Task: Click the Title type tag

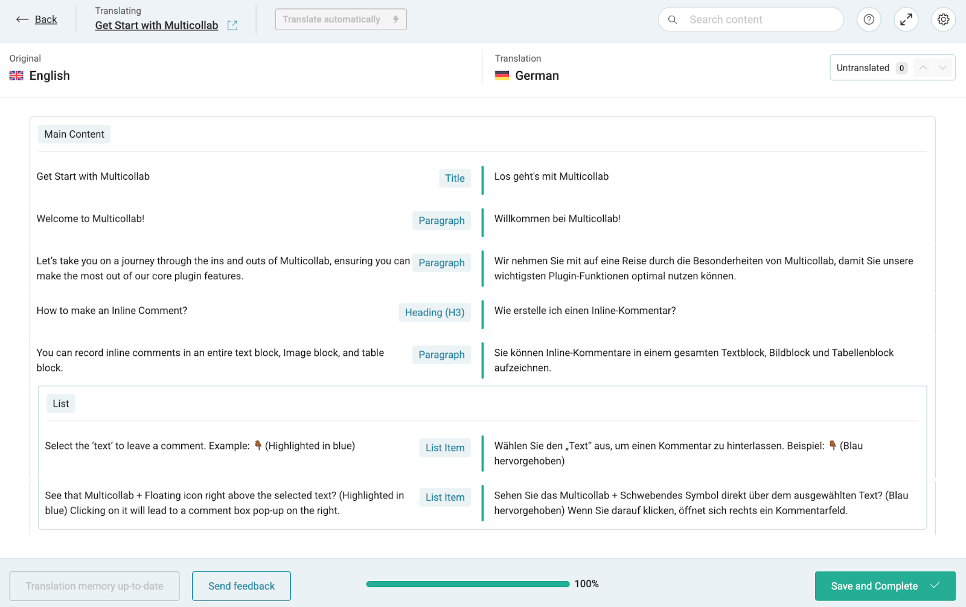Action: [x=455, y=178]
